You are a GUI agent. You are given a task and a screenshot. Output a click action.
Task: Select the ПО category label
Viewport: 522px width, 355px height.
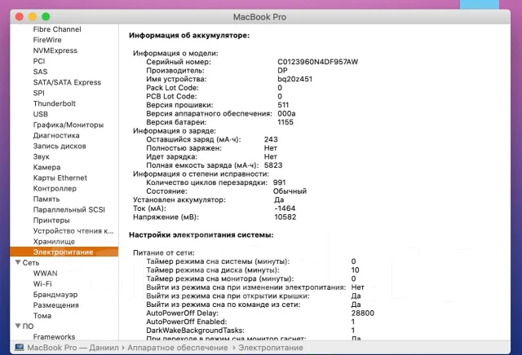tap(28, 326)
